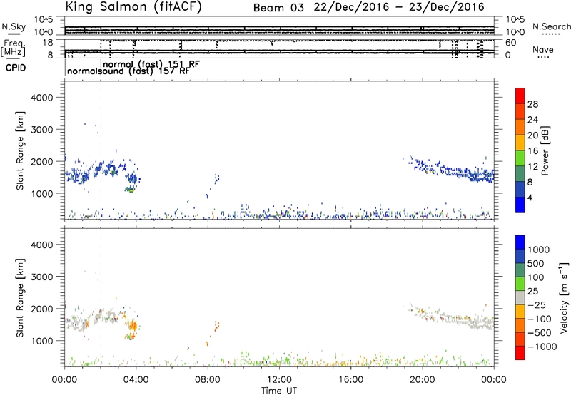Click the blue top segment of the velocity colorbar
This screenshot has width=571, height=395.
(x=520, y=242)
